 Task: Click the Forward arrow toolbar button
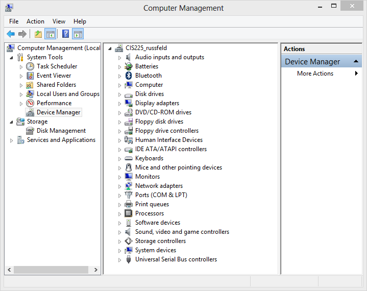point(22,34)
